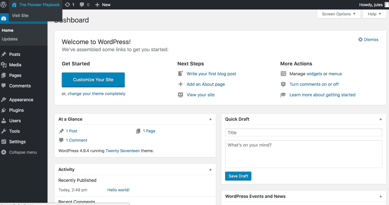Click the pages icon beside 1 Page
The height and width of the screenshot is (205, 389).
point(138,131)
